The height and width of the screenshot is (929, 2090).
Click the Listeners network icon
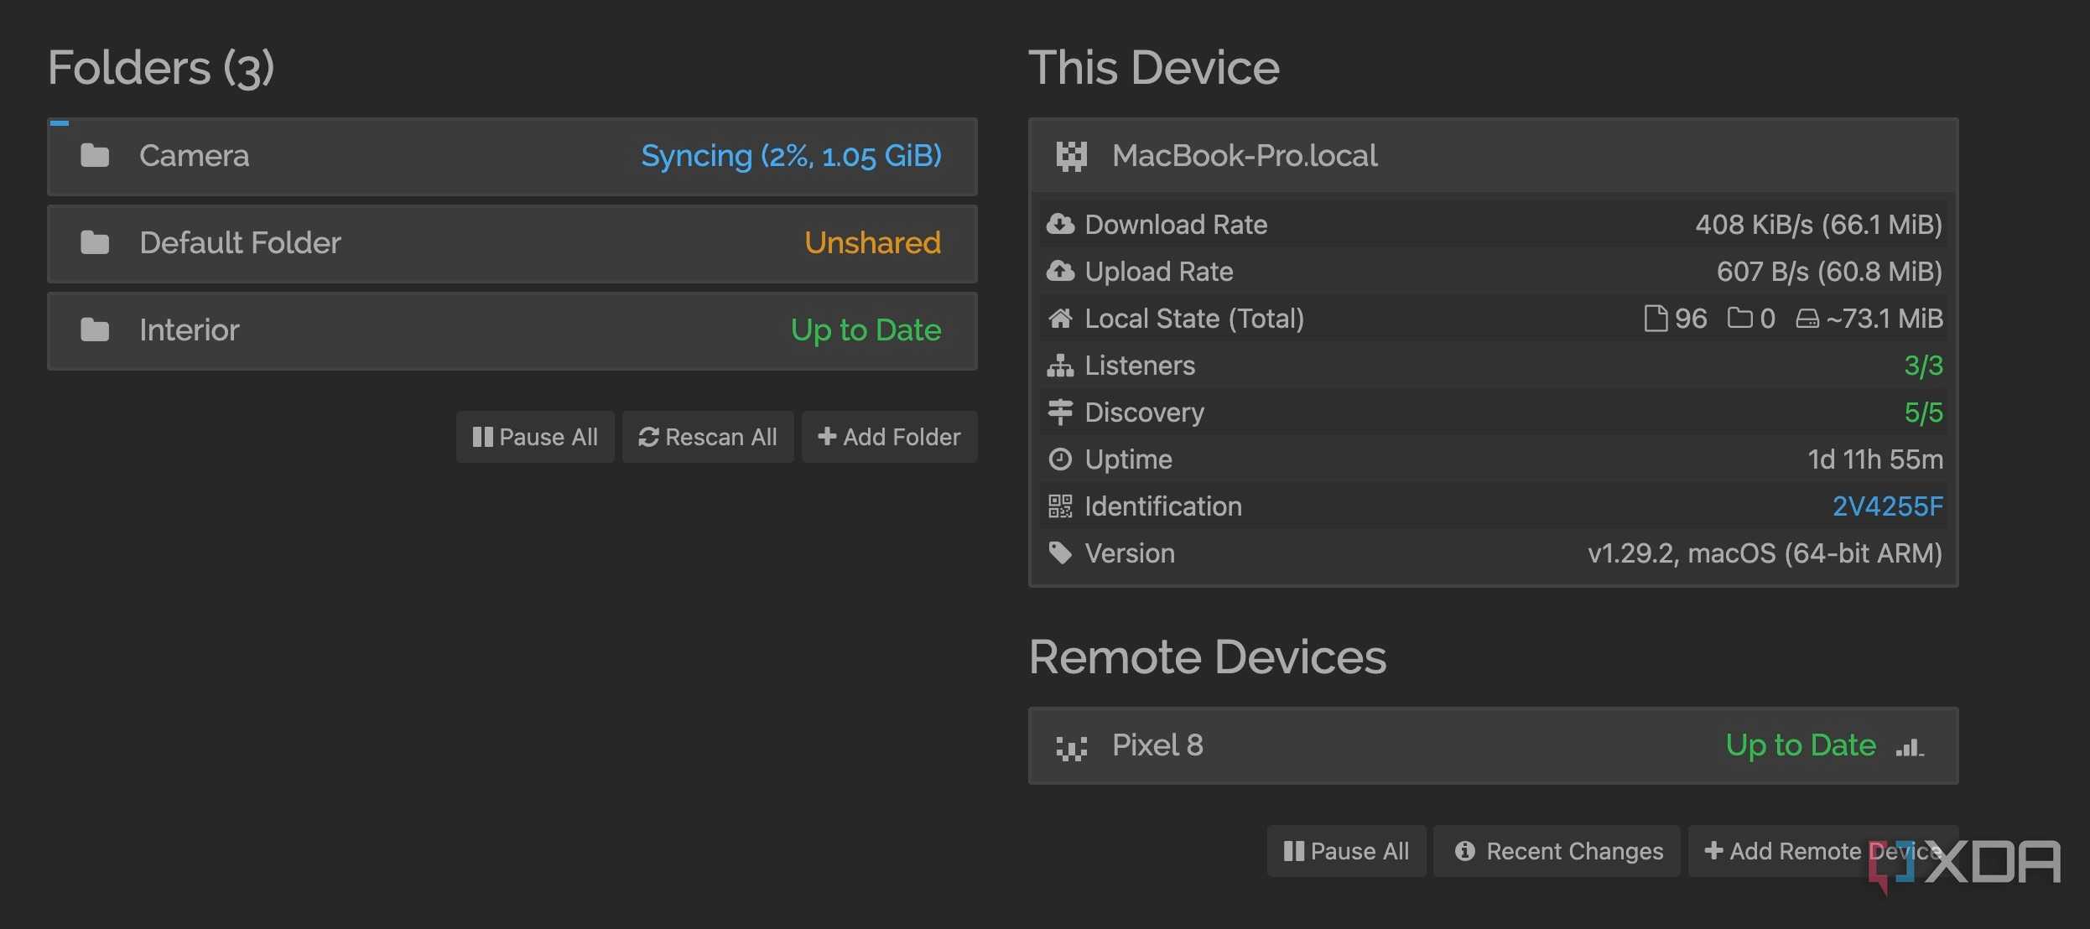[1060, 365]
